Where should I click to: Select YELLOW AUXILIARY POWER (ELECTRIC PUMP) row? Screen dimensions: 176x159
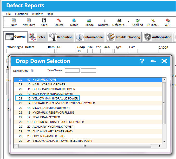pyautogui.click(x=88, y=141)
